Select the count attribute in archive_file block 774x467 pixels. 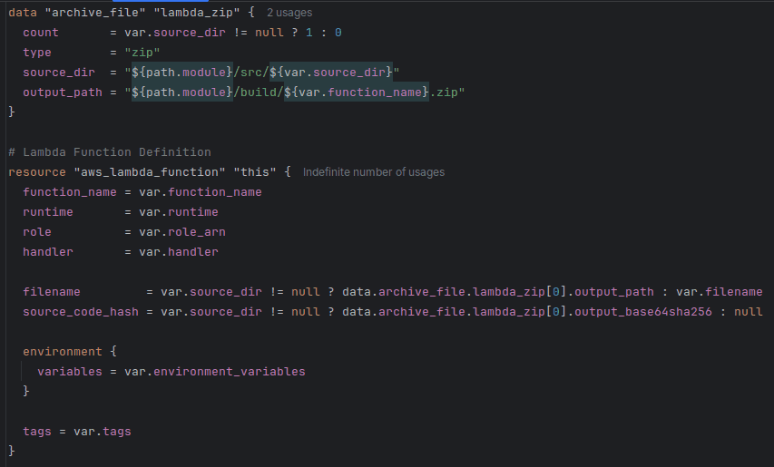[x=41, y=32]
